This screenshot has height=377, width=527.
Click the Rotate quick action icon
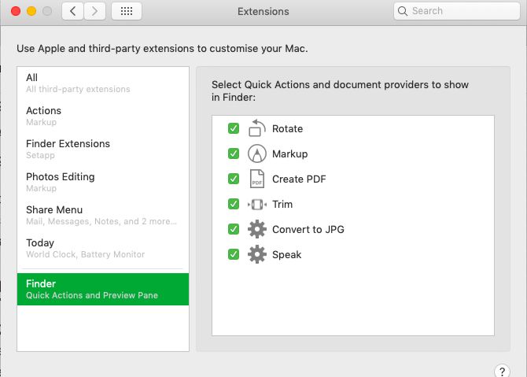[257, 128]
